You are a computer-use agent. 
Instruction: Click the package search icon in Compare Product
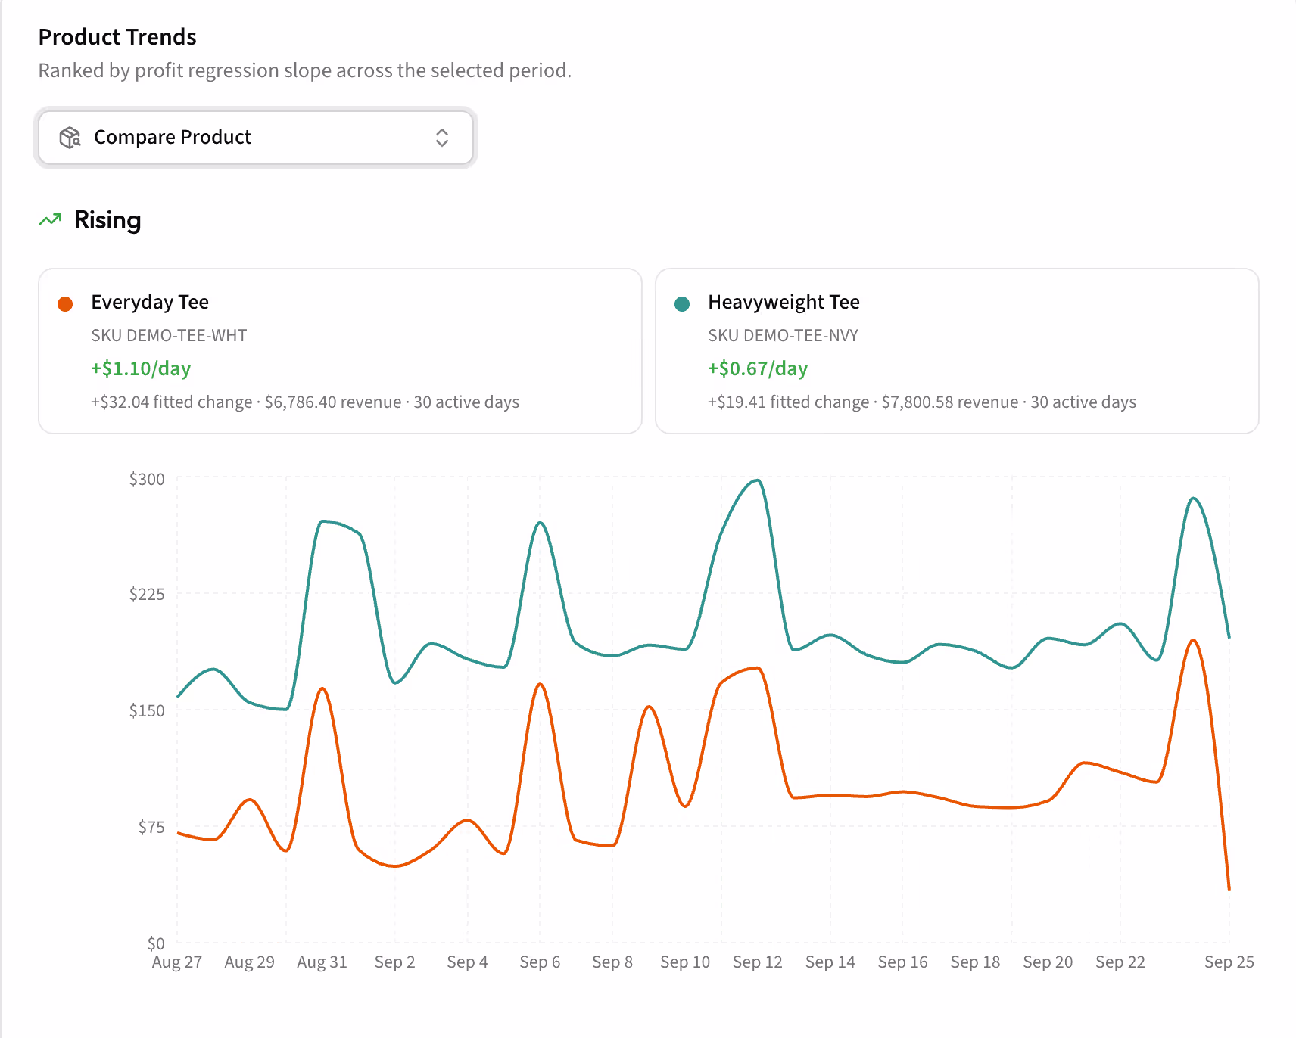click(70, 138)
